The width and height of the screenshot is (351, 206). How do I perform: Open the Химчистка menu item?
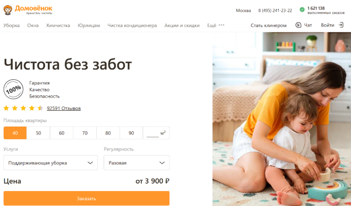click(58, 25)
